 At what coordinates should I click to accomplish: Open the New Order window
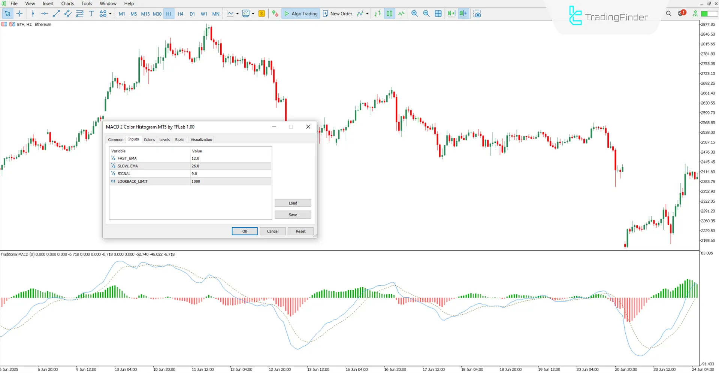point(338,13)
